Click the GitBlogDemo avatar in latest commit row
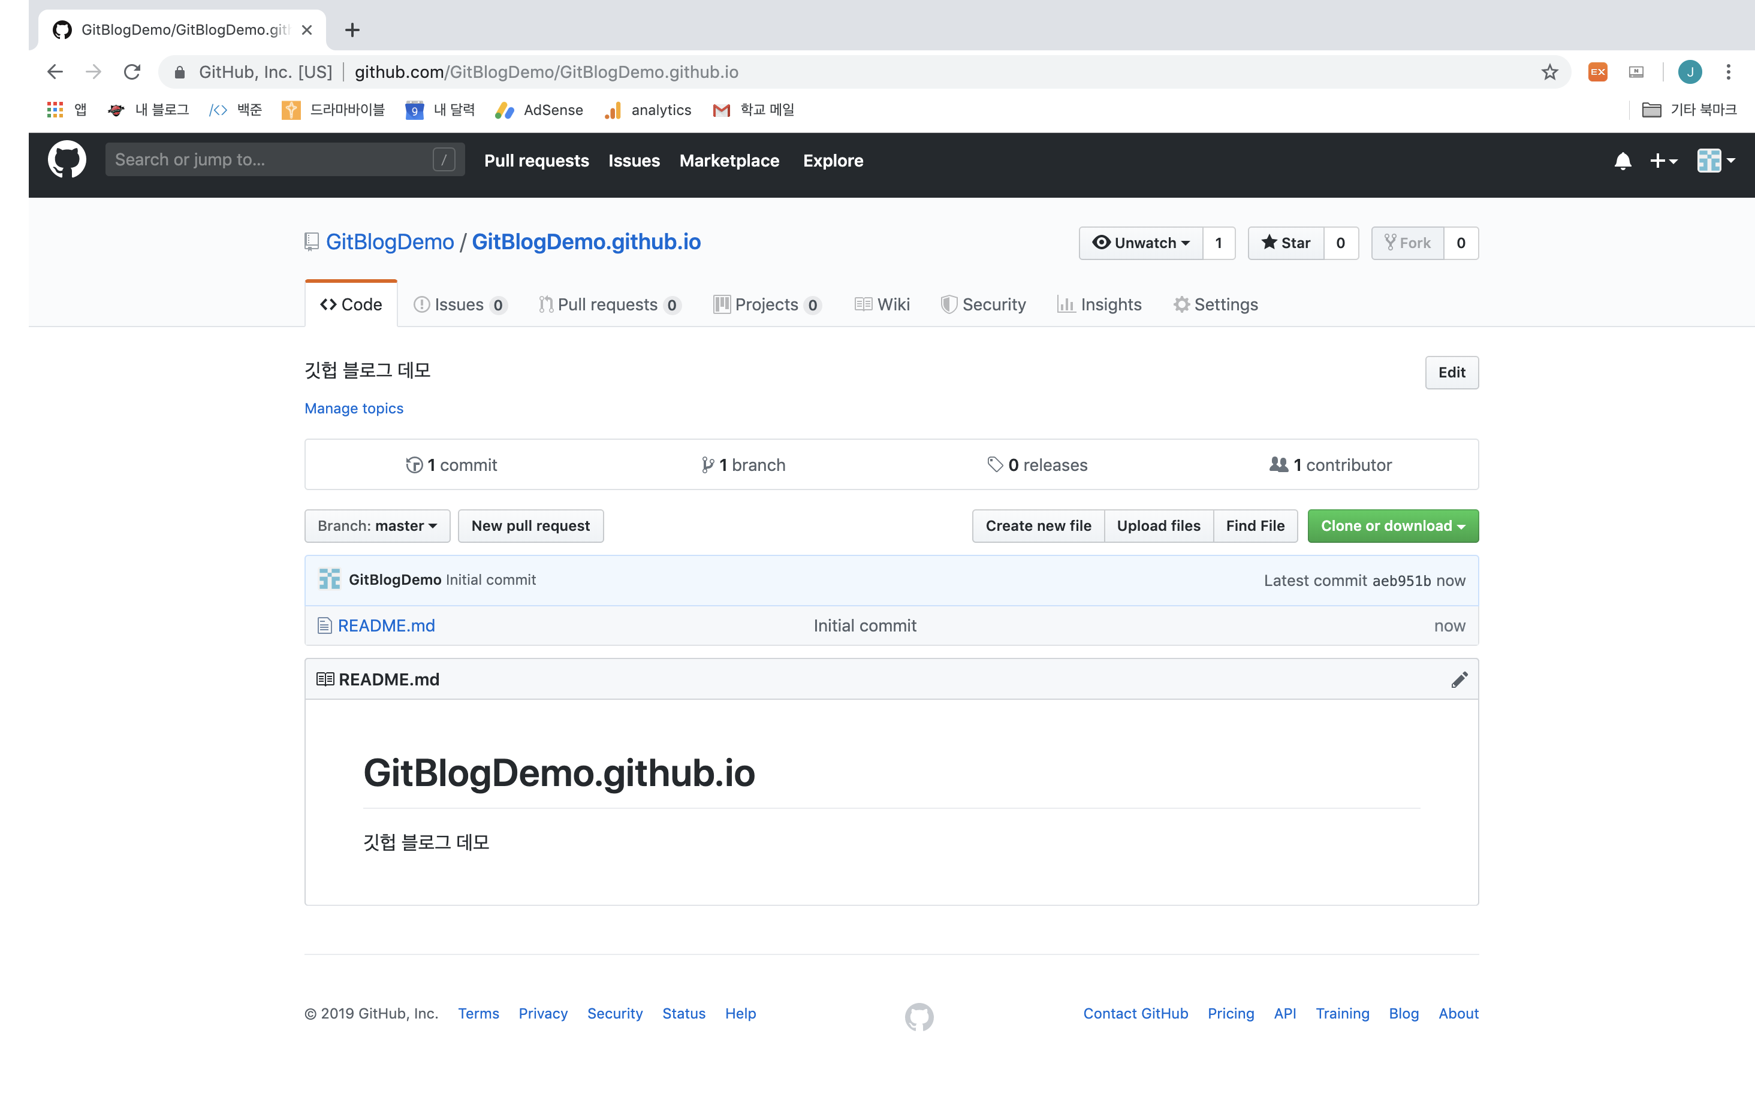1755x1112 pixels. tap(330, 579)
